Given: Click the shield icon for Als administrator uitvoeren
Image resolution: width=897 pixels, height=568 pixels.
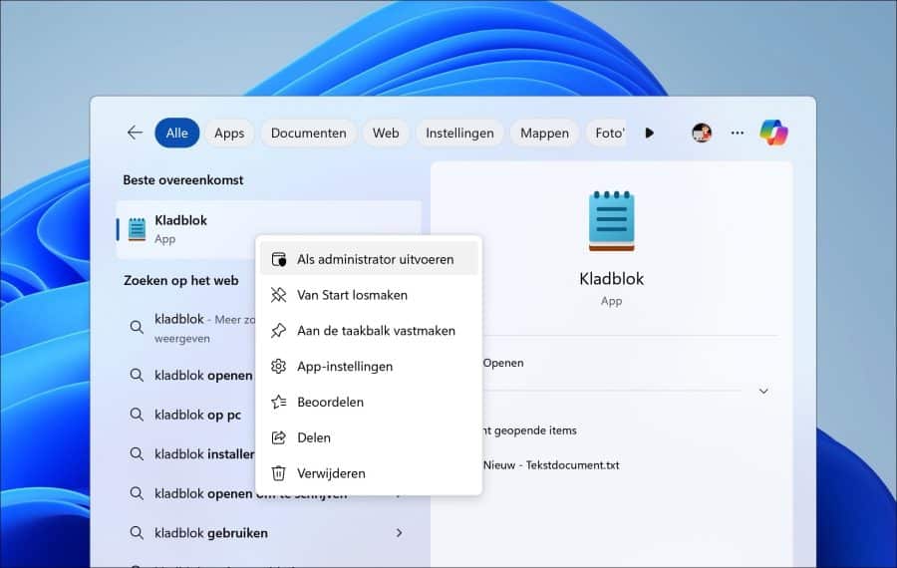Looking at the screenshot, I should click(x=279, y=259).
